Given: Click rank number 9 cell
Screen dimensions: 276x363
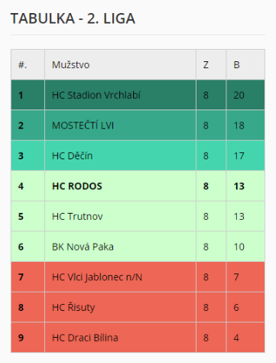Looking at the screenshot, I should click(x=28, y=338).
